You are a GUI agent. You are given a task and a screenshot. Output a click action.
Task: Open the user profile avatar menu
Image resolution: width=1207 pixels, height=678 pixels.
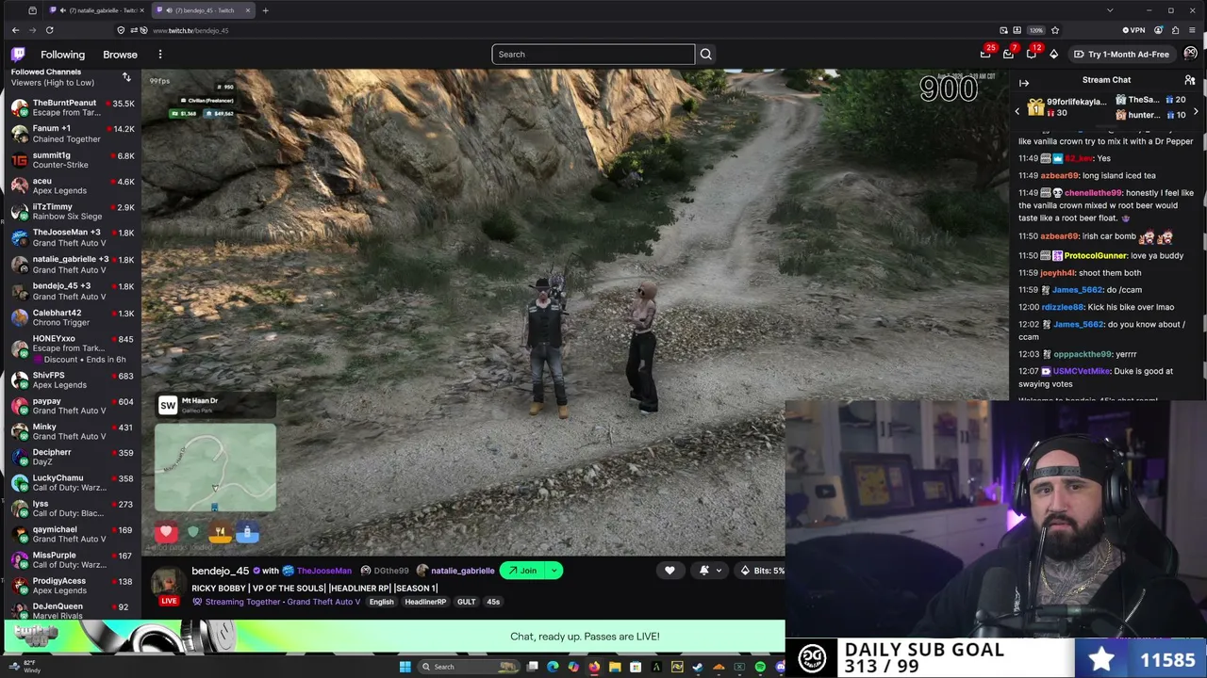[1191, 54]
